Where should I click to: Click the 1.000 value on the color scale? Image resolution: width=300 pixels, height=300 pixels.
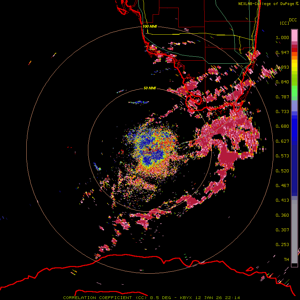pos(282,37)
